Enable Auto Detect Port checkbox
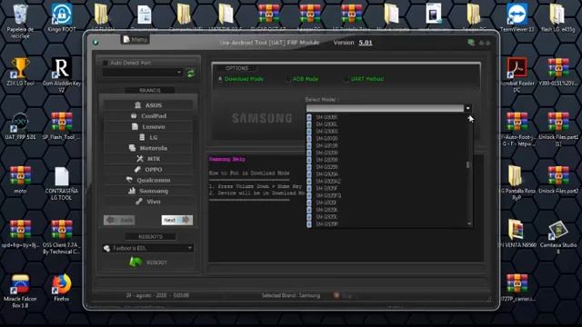Viewport: 582px width, 327px height. click(105, 63)
